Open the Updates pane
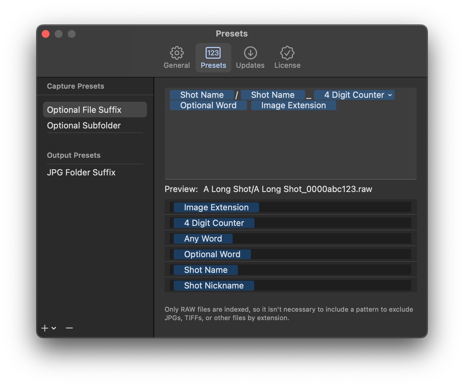 click(x=250, y=57)
